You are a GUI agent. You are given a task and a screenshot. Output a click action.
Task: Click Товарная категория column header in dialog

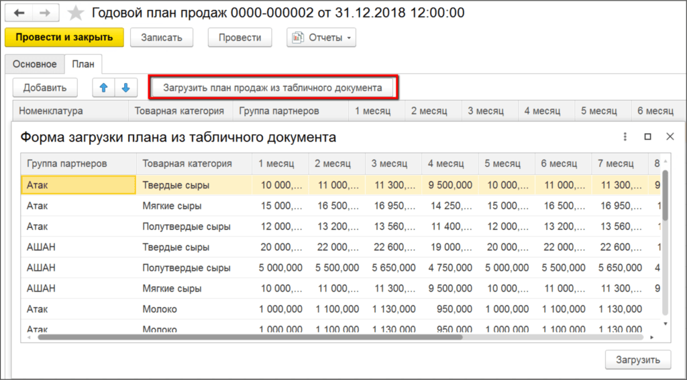194,164
